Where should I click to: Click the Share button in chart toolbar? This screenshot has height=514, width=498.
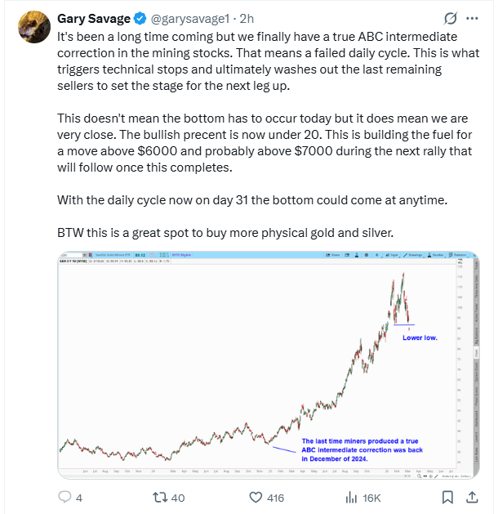333,255
